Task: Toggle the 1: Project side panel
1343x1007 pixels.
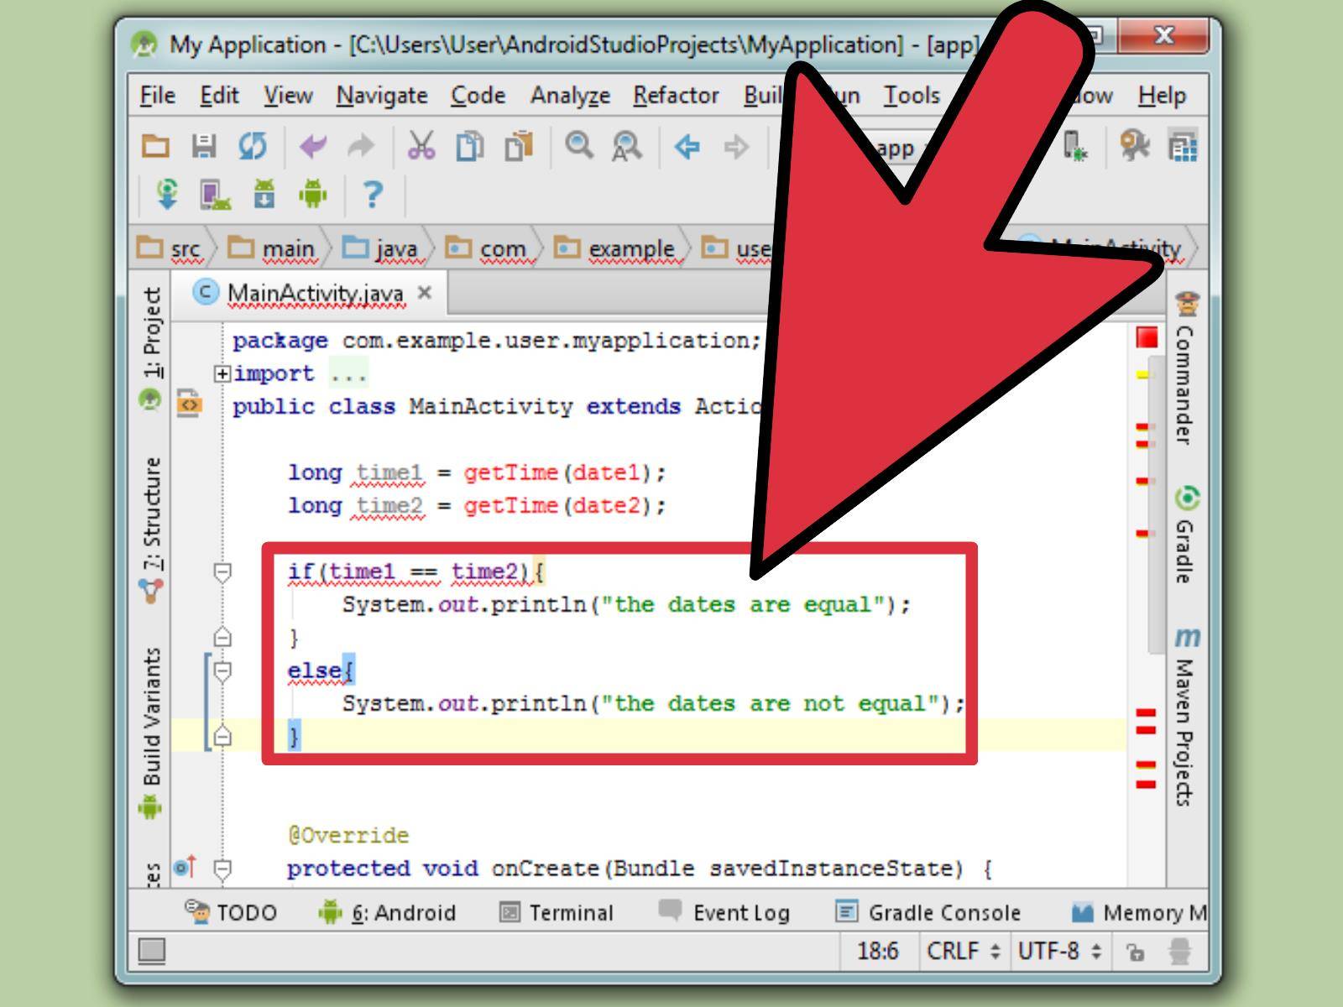Action: (152, 332)
